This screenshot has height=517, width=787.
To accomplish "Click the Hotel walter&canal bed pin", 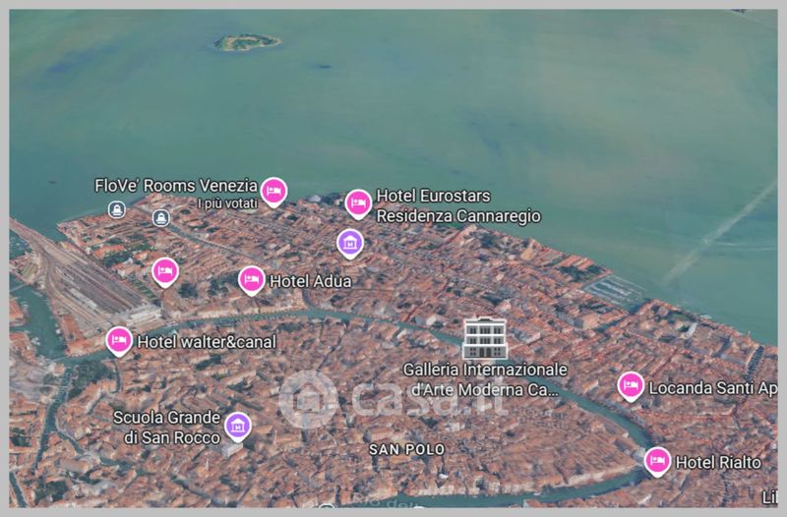I will tap(119, 341).
